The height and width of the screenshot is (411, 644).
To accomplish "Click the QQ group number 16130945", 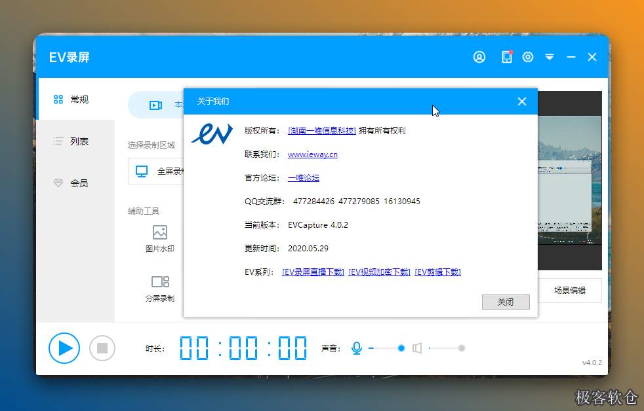I will (x=401, y=201).
